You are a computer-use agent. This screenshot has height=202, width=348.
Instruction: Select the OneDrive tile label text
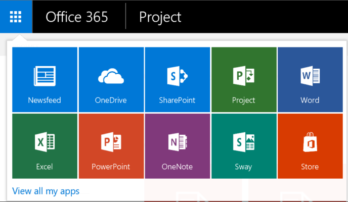click(111, 100)
